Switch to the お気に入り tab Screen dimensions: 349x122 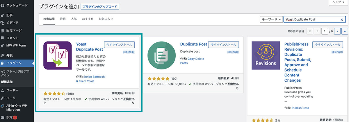[106, 19]
